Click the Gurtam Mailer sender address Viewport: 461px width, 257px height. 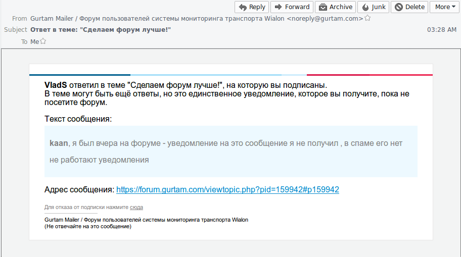point(196,19)
